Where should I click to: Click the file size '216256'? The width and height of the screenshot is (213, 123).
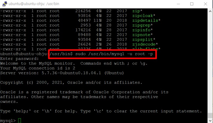(83, 11)
